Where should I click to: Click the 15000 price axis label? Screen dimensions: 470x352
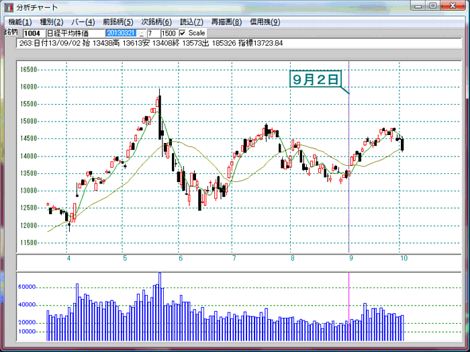click(28, 122)
